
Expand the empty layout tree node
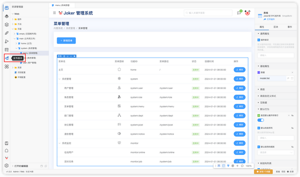tap(15, 34)
